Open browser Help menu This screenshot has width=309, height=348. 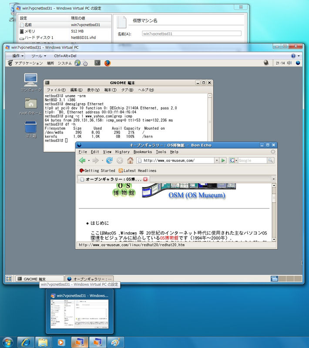(174, 152)
